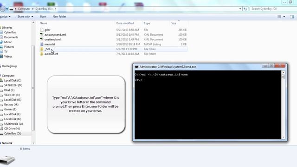This screenshot has height=167, width=297.
Task: Click the Burn toolbar button
Action: 43,17
